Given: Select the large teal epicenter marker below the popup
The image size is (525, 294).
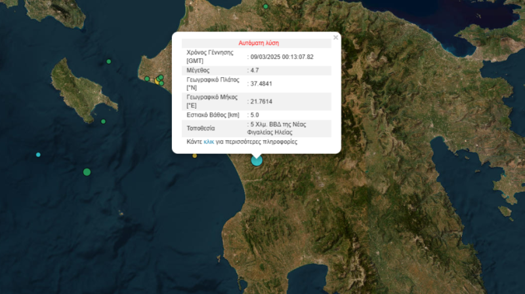Looking at the screenshot, I should click(x=257, y=160).
